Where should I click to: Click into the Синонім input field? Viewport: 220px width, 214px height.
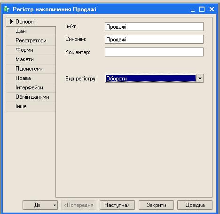(154, 40)
